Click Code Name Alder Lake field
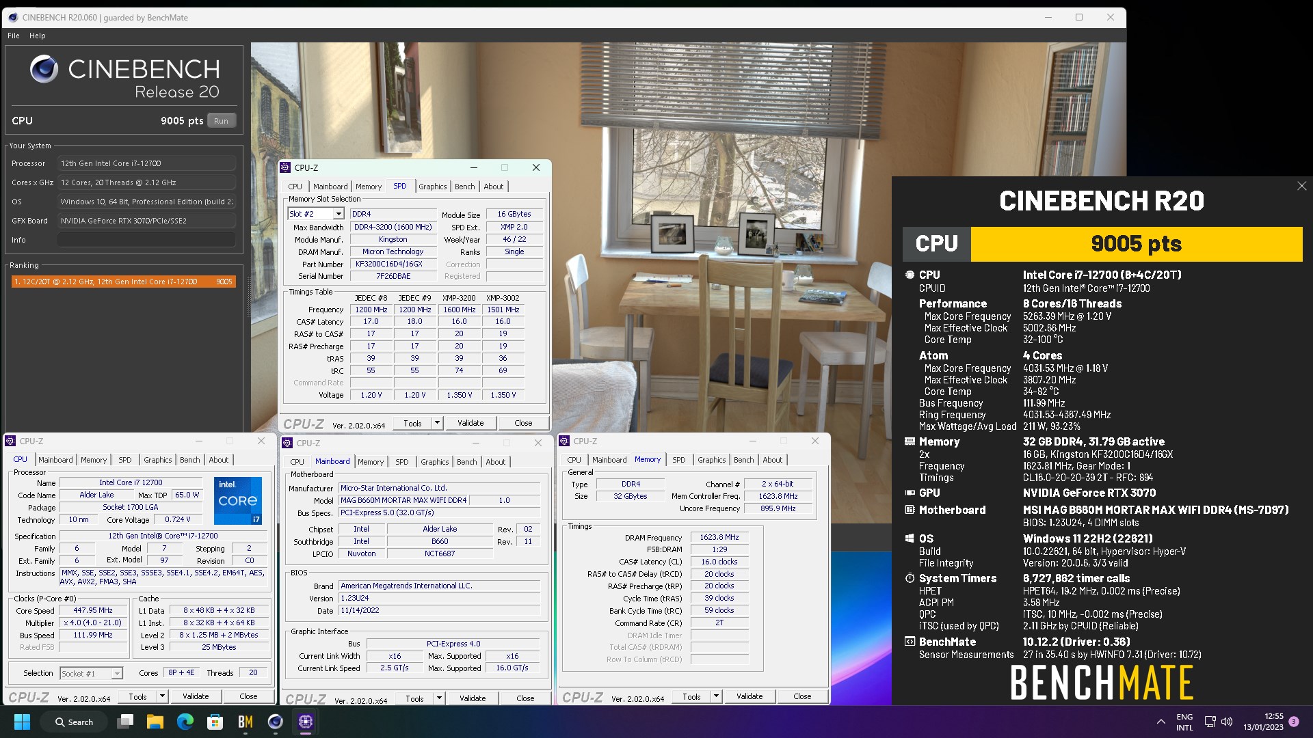1313x738 pixels. pos(97,495)
